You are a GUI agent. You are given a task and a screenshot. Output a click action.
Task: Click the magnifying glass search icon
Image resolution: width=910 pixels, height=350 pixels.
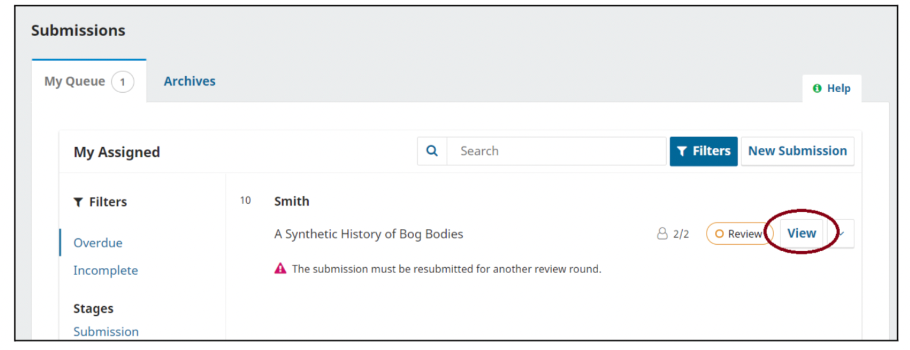tap(432, 151)
